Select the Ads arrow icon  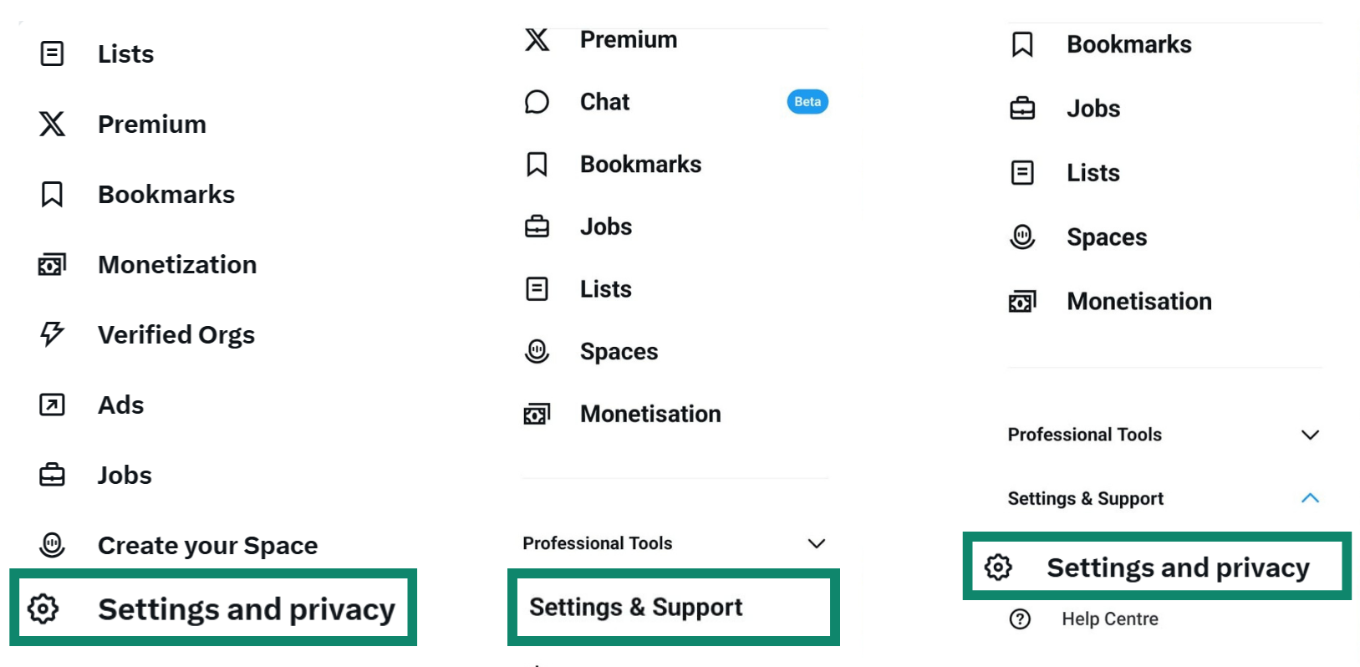(51, 405)
